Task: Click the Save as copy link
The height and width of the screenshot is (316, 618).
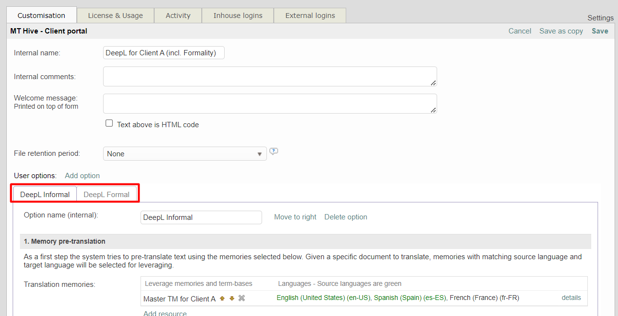Action: pyautogui.click(x=561, y=31)
